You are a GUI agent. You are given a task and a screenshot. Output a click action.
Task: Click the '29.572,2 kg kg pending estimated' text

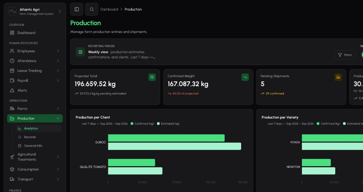tap(103, 94)
